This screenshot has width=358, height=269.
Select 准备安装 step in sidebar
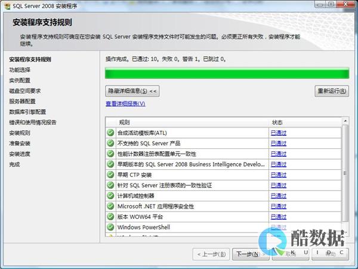coord(20,143)
